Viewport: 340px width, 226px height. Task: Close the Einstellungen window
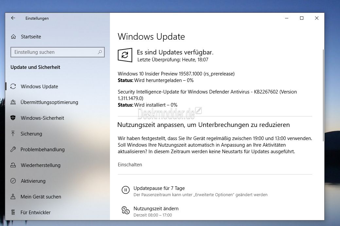(316, 18)
